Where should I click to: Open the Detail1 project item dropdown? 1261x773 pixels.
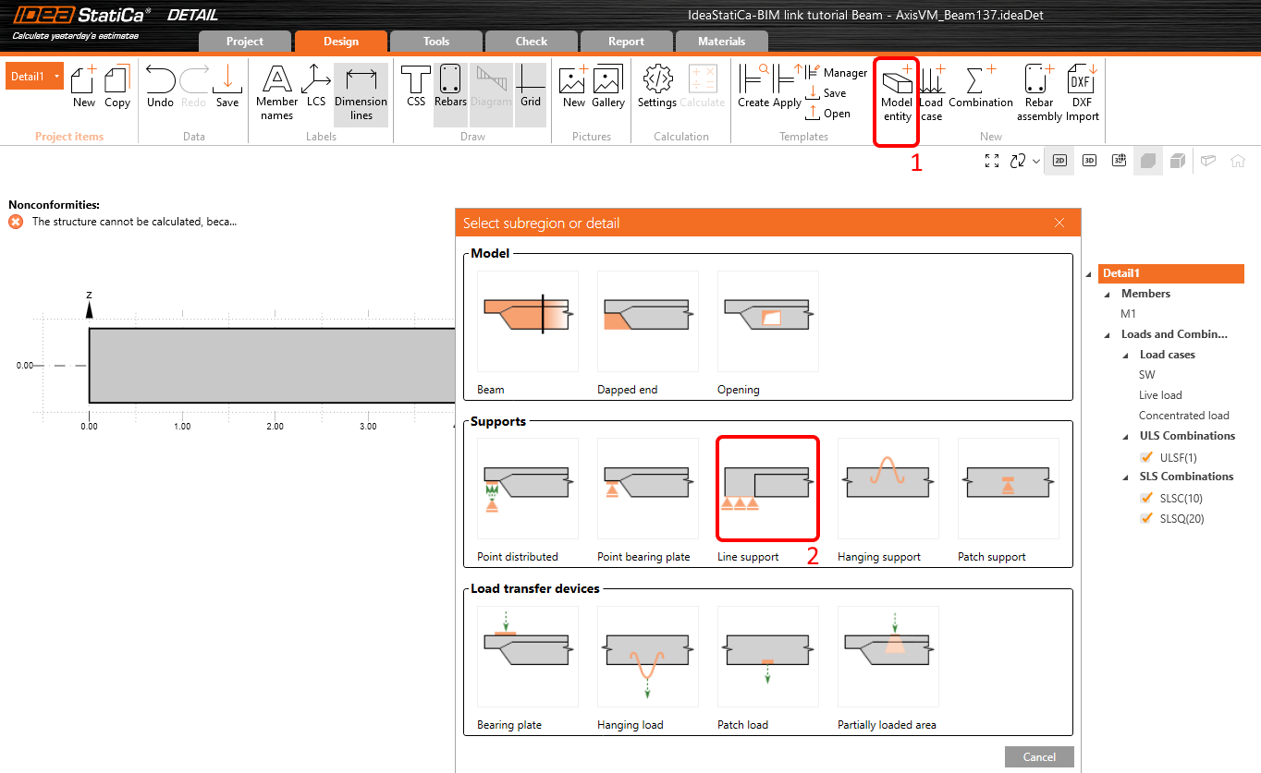click(x=56, y=77)
